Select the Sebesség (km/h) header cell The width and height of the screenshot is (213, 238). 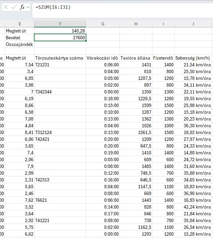[x=193, y=58]
